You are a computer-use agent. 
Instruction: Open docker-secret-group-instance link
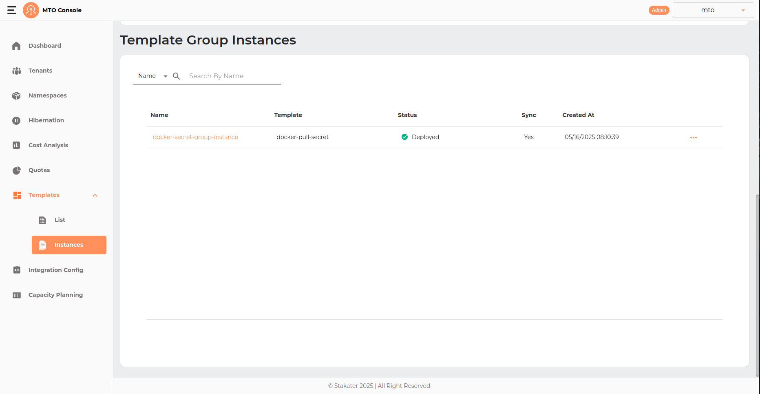tap(195, 137)
